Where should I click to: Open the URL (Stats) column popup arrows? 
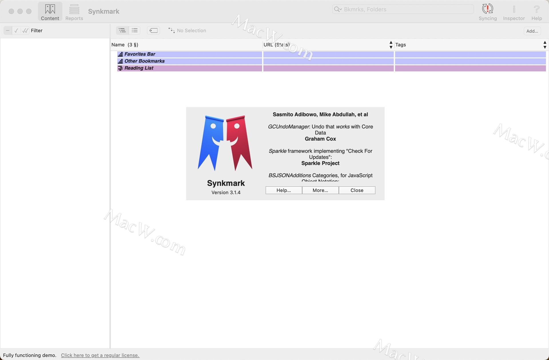pos(391,45)
